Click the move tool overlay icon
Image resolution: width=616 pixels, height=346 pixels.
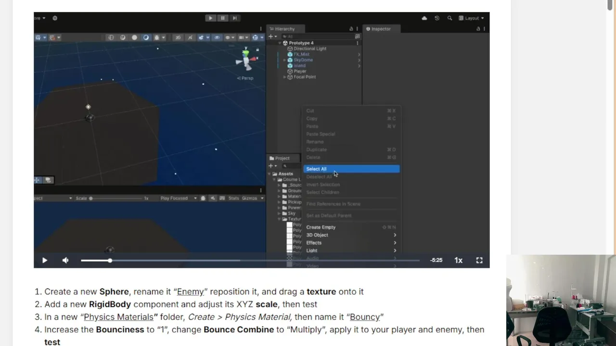tap(38, 180)
